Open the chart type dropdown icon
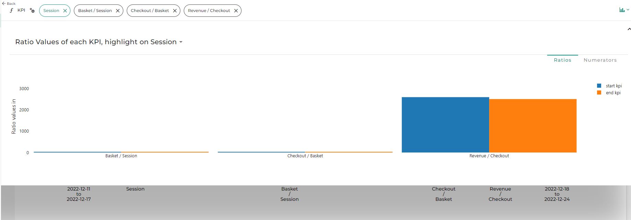Image resolution: width=631 pixels, height=220 pixels. [x=624, y=10]
